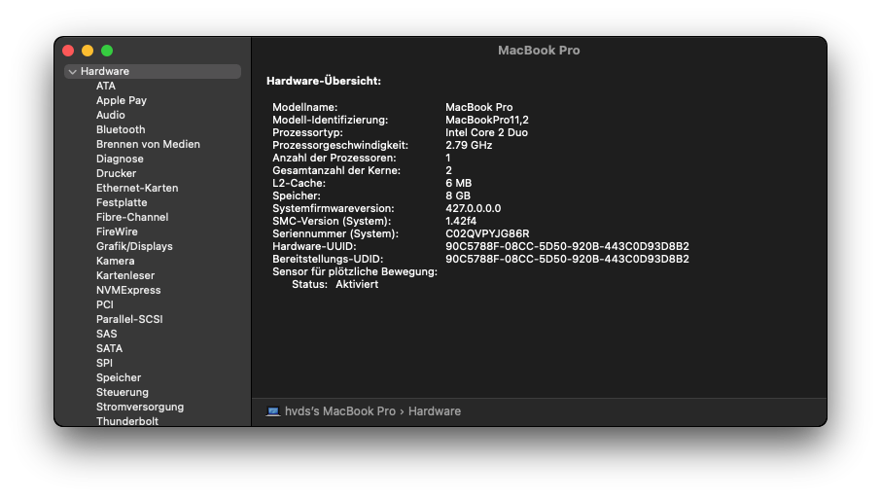The width and height of the screenshot is (881, 498).
Task: Click the MacBook laptop icon in path bar
Action: [x=273, y=411]
